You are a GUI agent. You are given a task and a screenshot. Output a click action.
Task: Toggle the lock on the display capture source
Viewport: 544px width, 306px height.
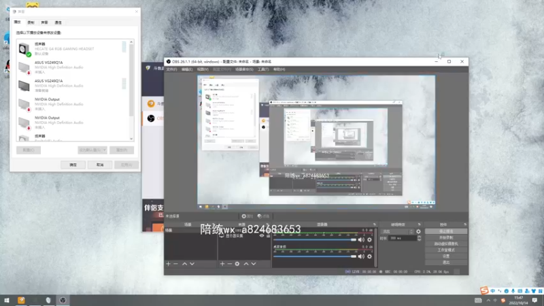pos(268,235)
